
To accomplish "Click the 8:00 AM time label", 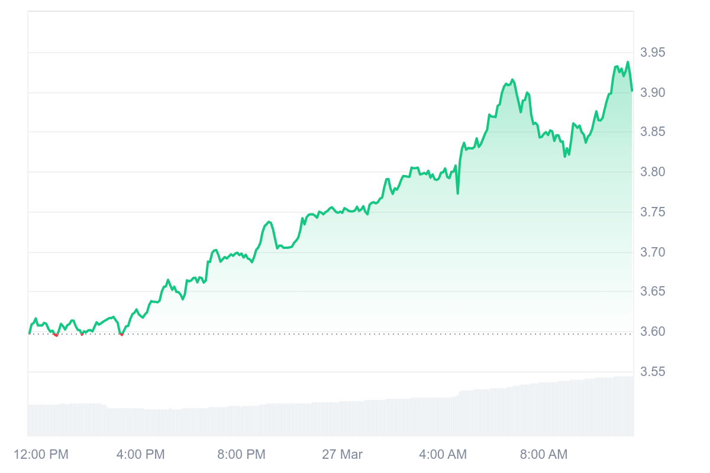I will (x=543, y=455).
